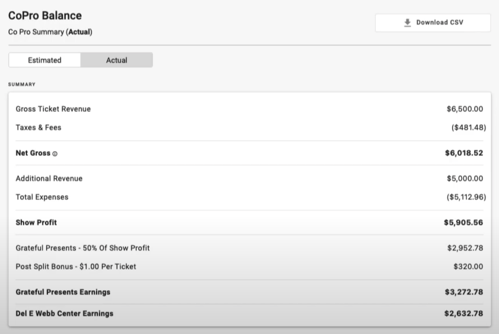
Task: Click the $5,905.56 show profit amount
Action: 463,223
